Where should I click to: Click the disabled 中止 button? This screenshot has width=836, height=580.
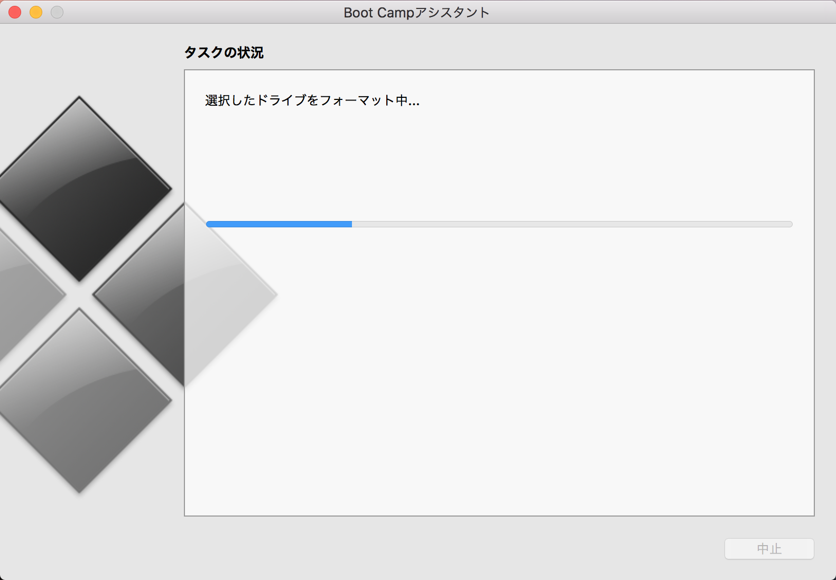click(769, 549)
